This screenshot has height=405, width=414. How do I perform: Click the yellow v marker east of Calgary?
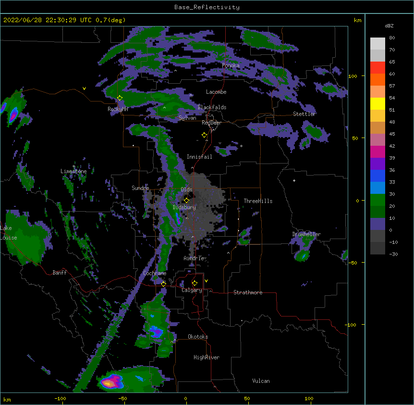(206, 281)
